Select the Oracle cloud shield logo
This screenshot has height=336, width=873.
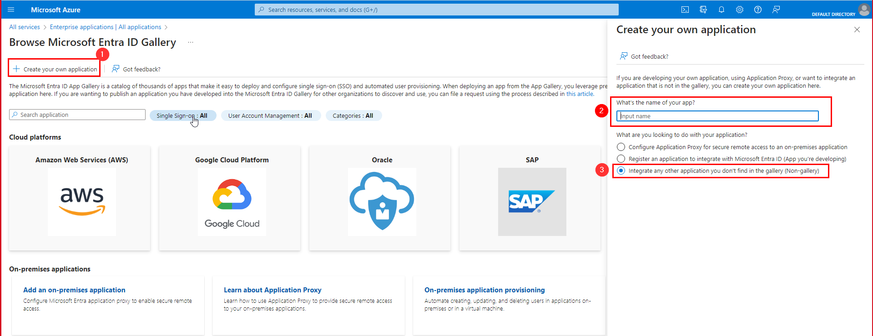(x=382, y=202)
